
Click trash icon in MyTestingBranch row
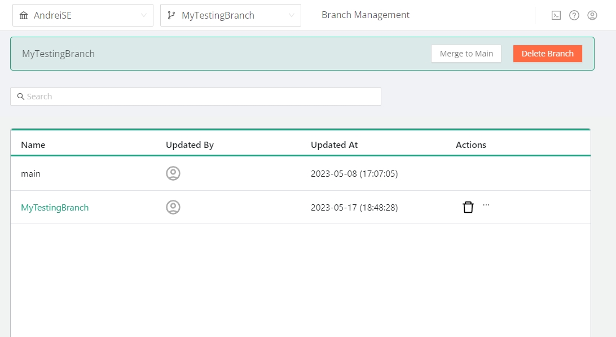[x=468, y=207]
